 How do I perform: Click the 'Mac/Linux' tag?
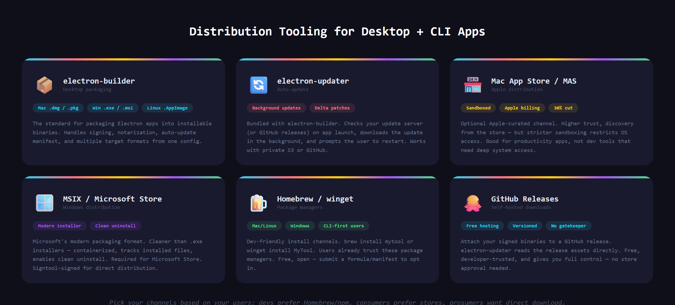click(264, 226)
